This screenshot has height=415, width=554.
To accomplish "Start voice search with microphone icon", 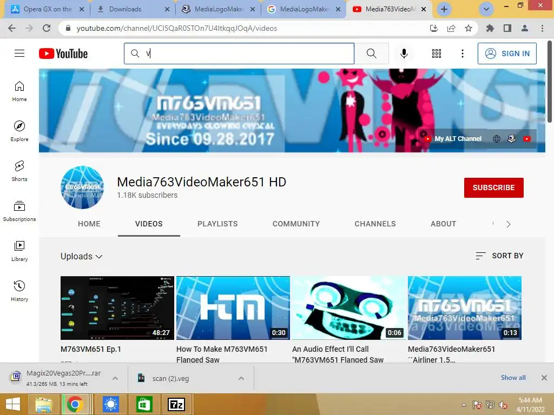I will [x=404, y=53].
